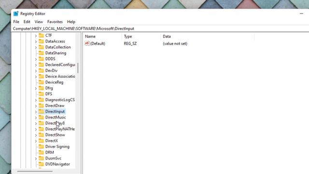Select the Device Association folder icon

click(x=41, y=76)
